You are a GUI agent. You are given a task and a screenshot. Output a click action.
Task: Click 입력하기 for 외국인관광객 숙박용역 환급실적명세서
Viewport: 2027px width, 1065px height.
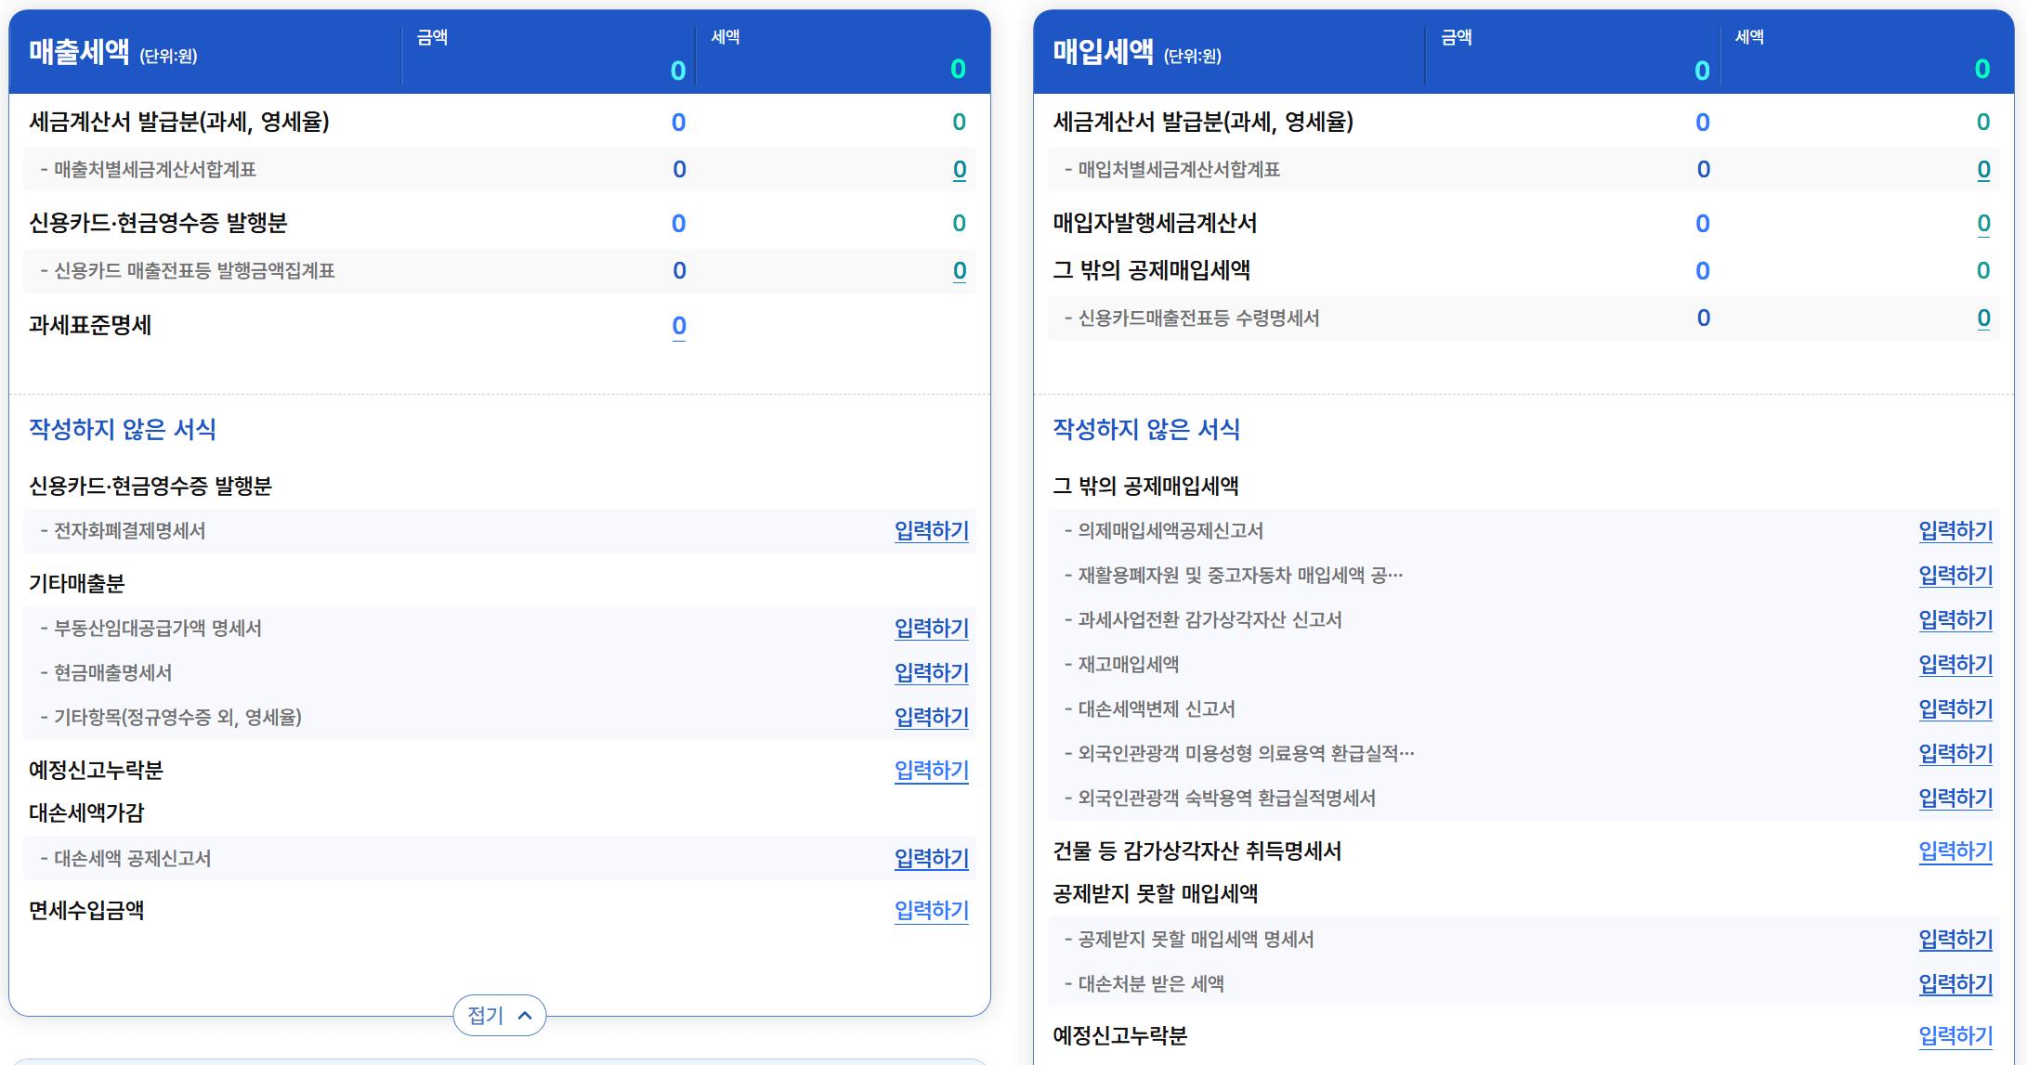pyautogui.click(x=1955, y=799)
